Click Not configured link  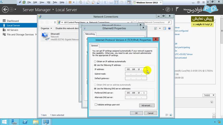(181, 31)
